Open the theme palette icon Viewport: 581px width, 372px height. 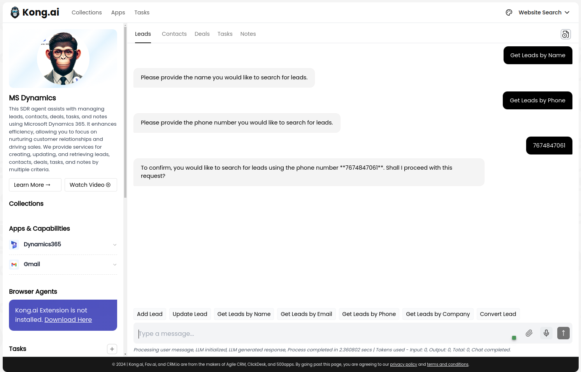click(x=509, y=12)
